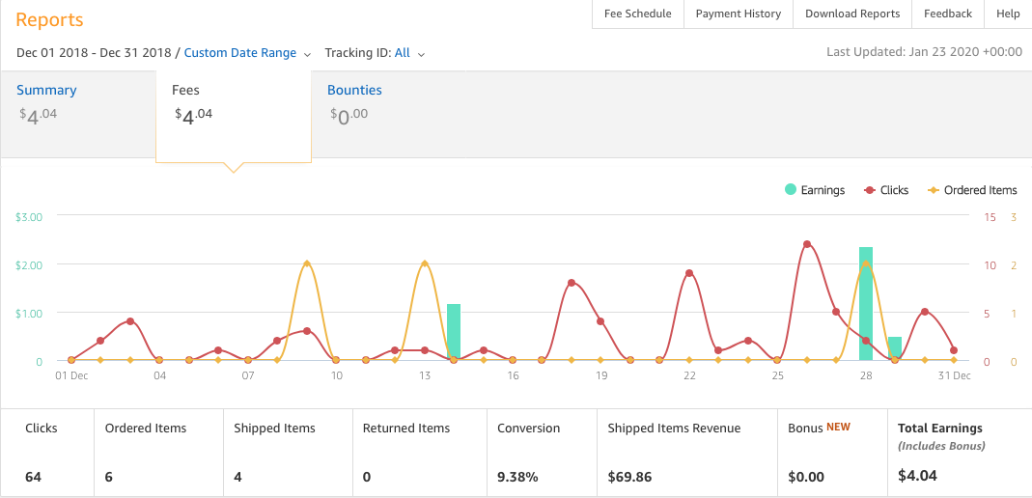Select the Fees tab

point(186,90)
